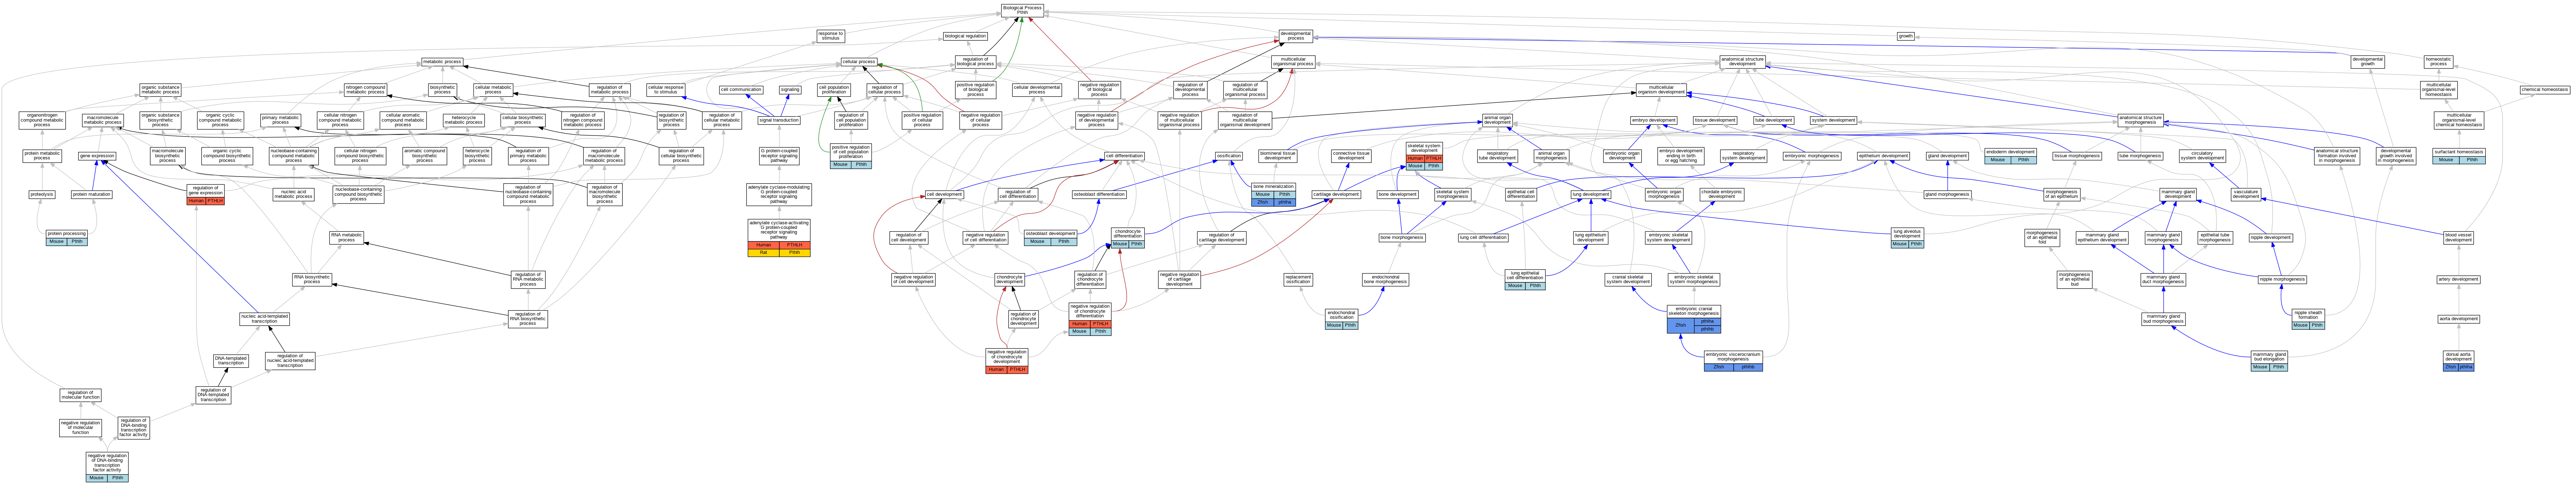Select "negative regulation of DNA-binding transcription factor activity"
Viewport: 2576px width, 486px height.
[107, 467]
